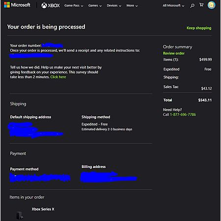Viewport: 221px width, 221px height.
Task: Click the Payment section heading
Action: click(x=18, y=154)
